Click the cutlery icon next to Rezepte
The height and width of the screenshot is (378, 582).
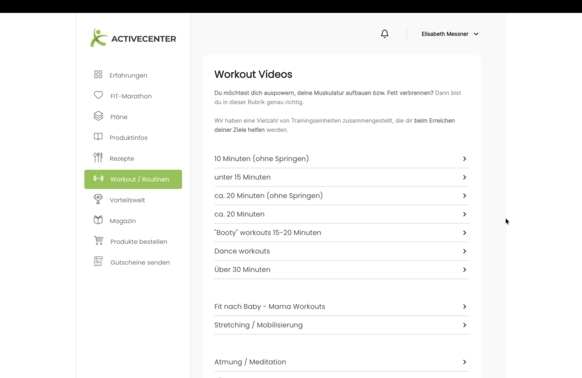98,158
